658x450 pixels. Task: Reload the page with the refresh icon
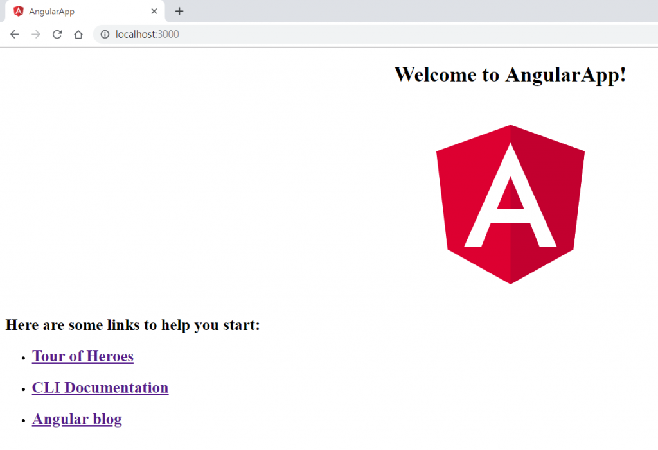click(x=57, y=35)
